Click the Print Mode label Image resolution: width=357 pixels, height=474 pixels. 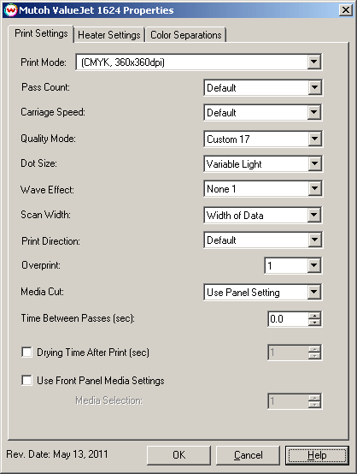(x=44, y=62)
